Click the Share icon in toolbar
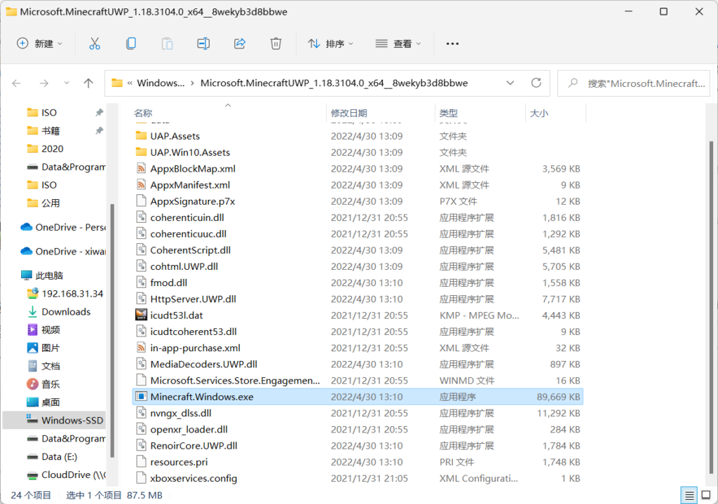Viewport: 718px width, 504px height. click(240, 43)
